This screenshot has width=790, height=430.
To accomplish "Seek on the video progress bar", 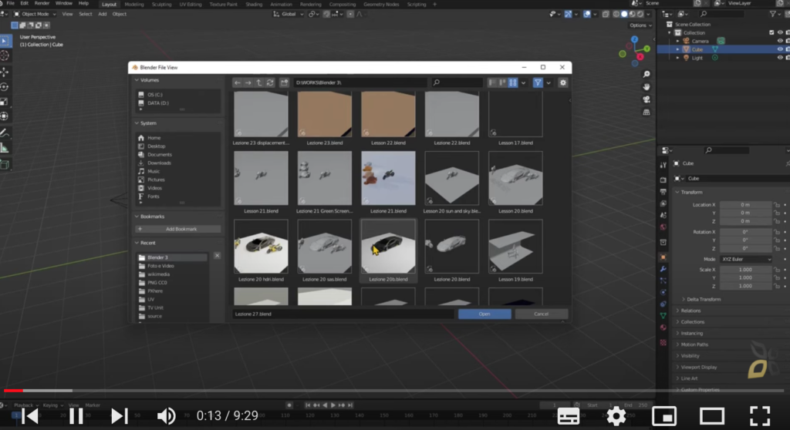I will (395, 390).
